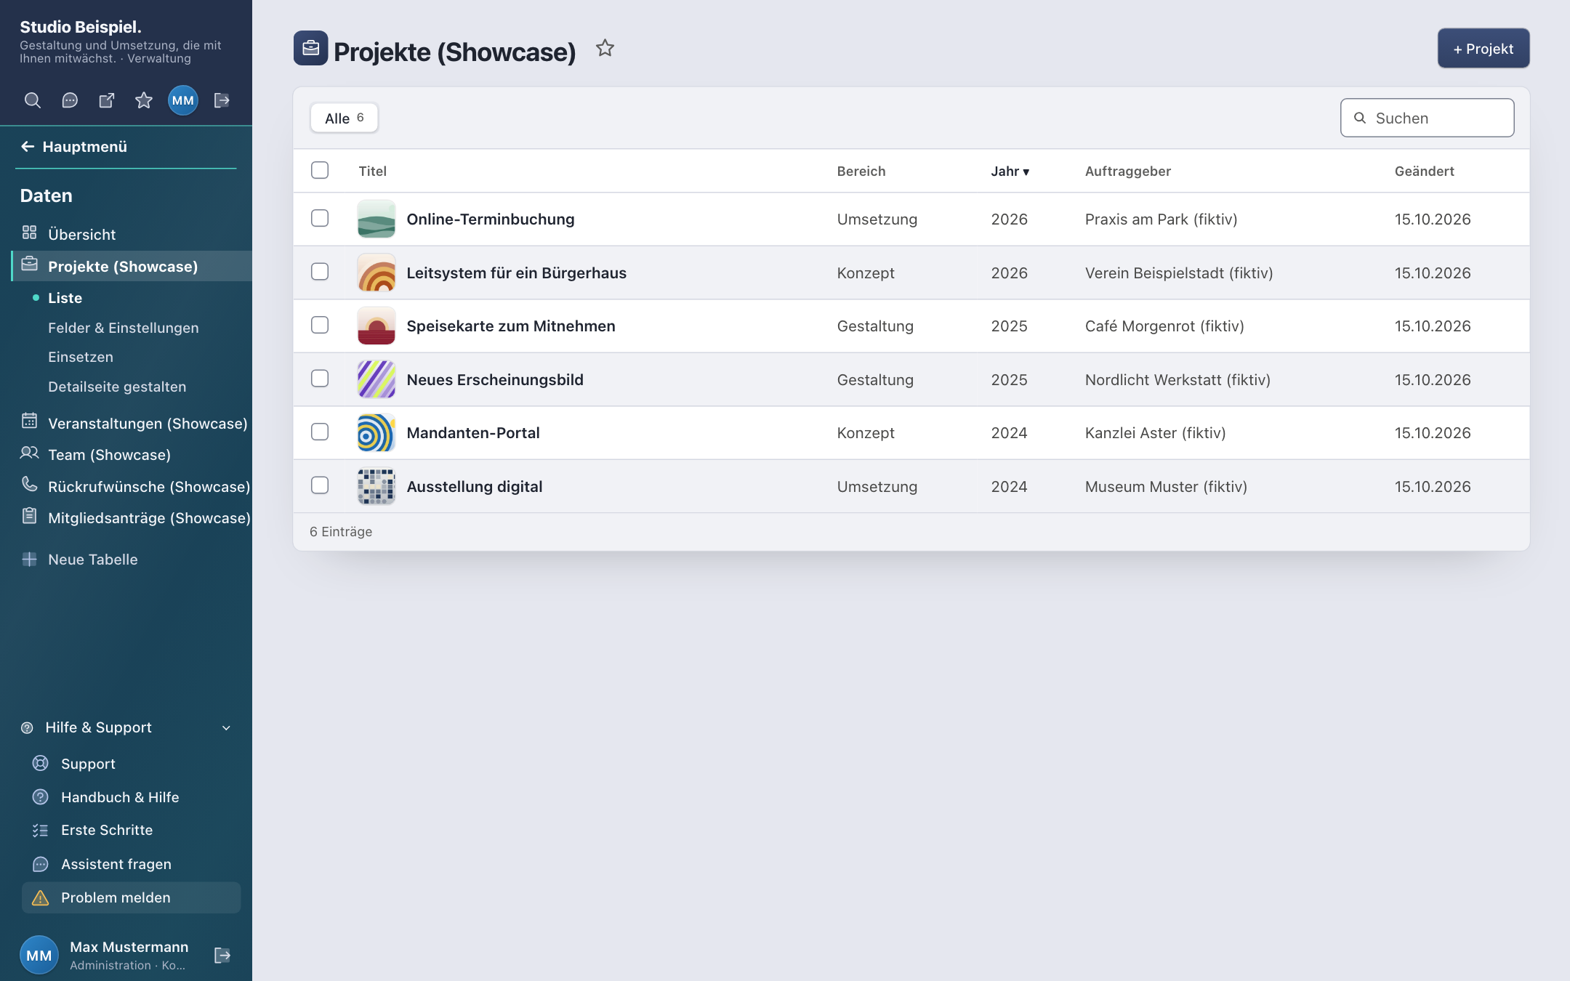
Task: Click the Problem melden warning icon
Action: [x=41, y=897]
